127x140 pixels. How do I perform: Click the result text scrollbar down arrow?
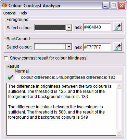tap(119, 133)
